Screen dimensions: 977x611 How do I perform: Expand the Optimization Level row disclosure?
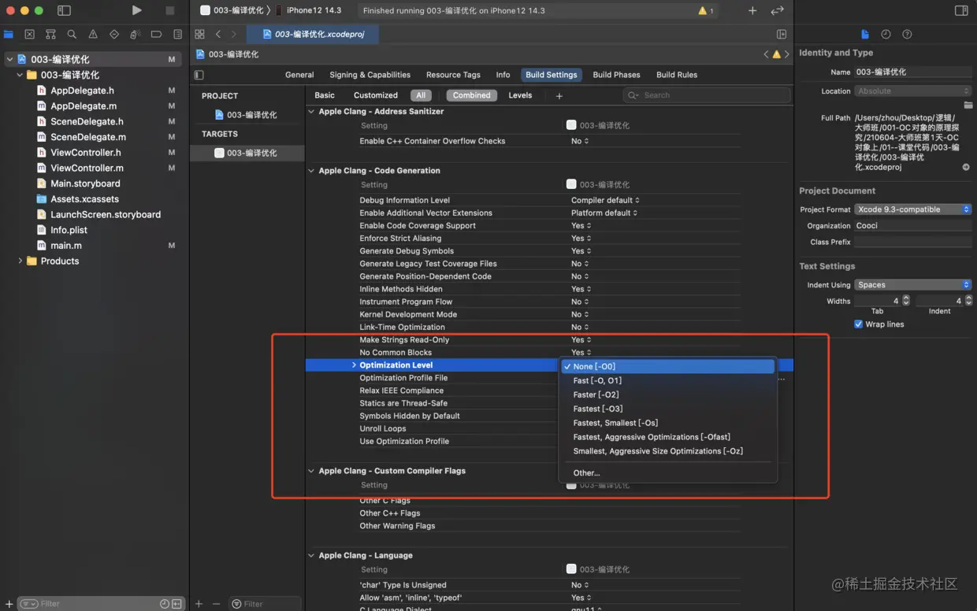pyautogui.click(x=354, y=365)
